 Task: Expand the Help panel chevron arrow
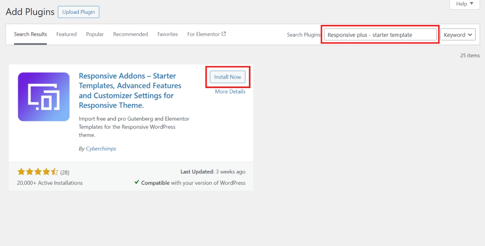point(471,4)
